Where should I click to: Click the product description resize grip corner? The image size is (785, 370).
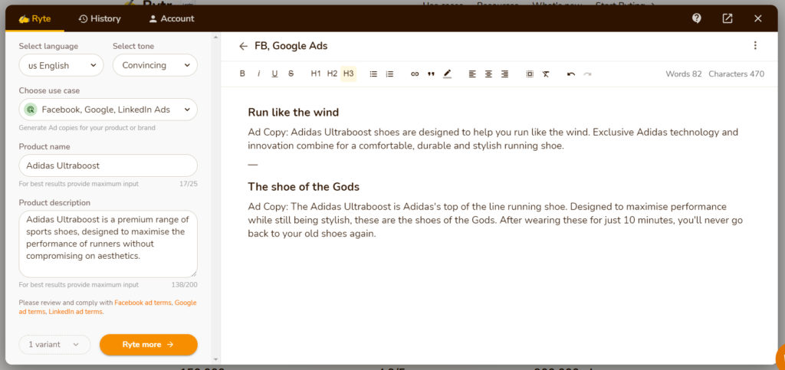[194, 273]
